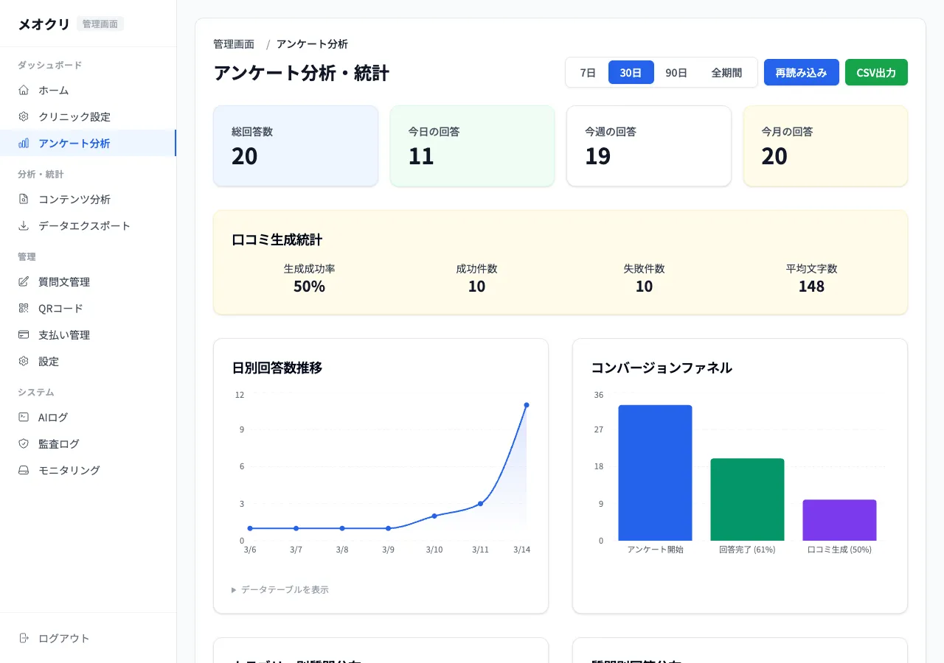
Task: Click the 今週の回答 stat card
Action: (649, 146)
